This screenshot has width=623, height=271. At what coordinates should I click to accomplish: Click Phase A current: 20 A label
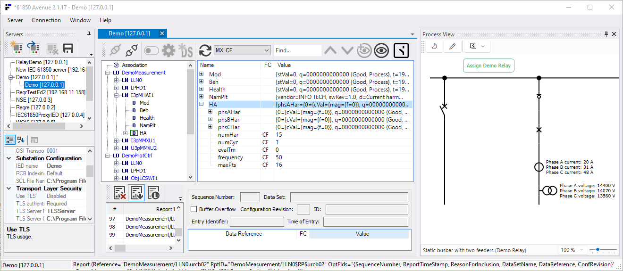(x=570, y=162)
